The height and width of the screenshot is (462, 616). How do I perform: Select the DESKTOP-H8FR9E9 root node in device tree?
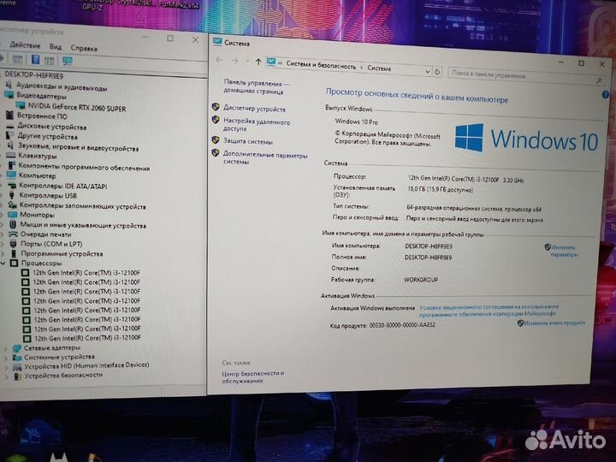tap(33, 75)
